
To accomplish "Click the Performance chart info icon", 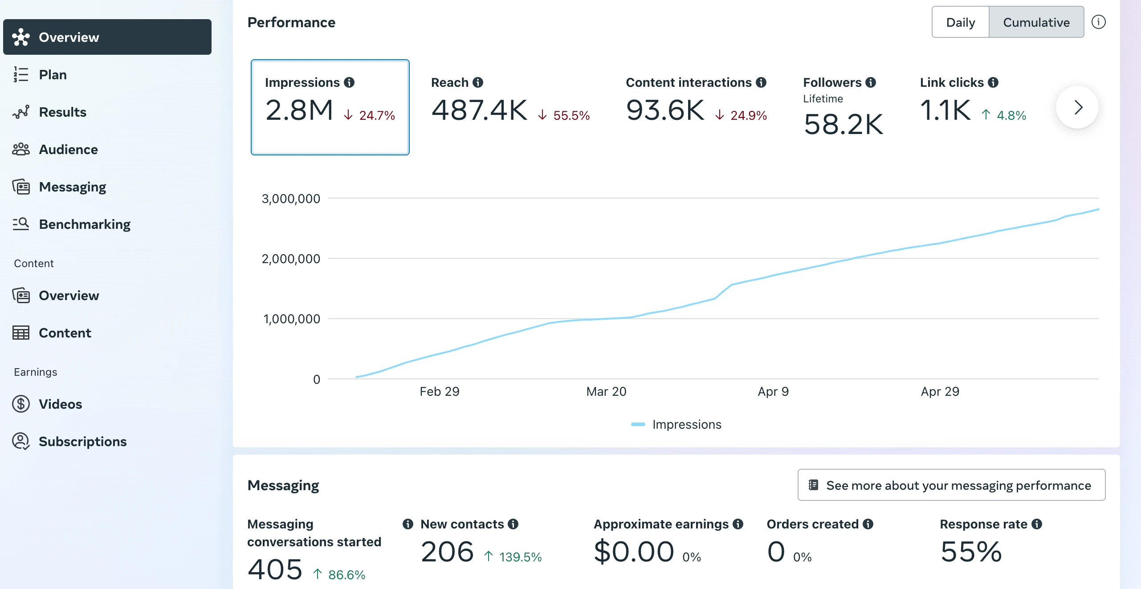I will tap(1098, 22).
